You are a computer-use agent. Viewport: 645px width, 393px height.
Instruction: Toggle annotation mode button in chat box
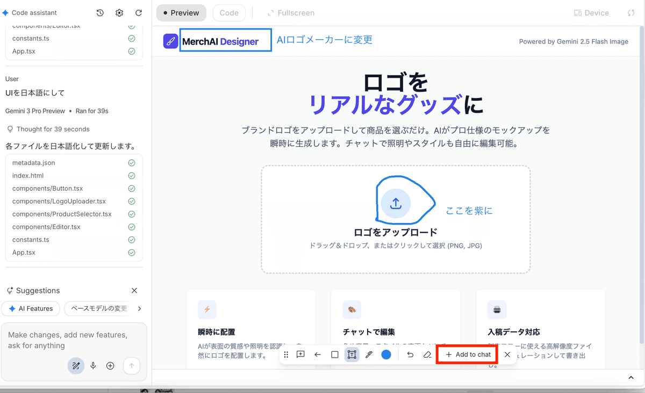[76, 366]
